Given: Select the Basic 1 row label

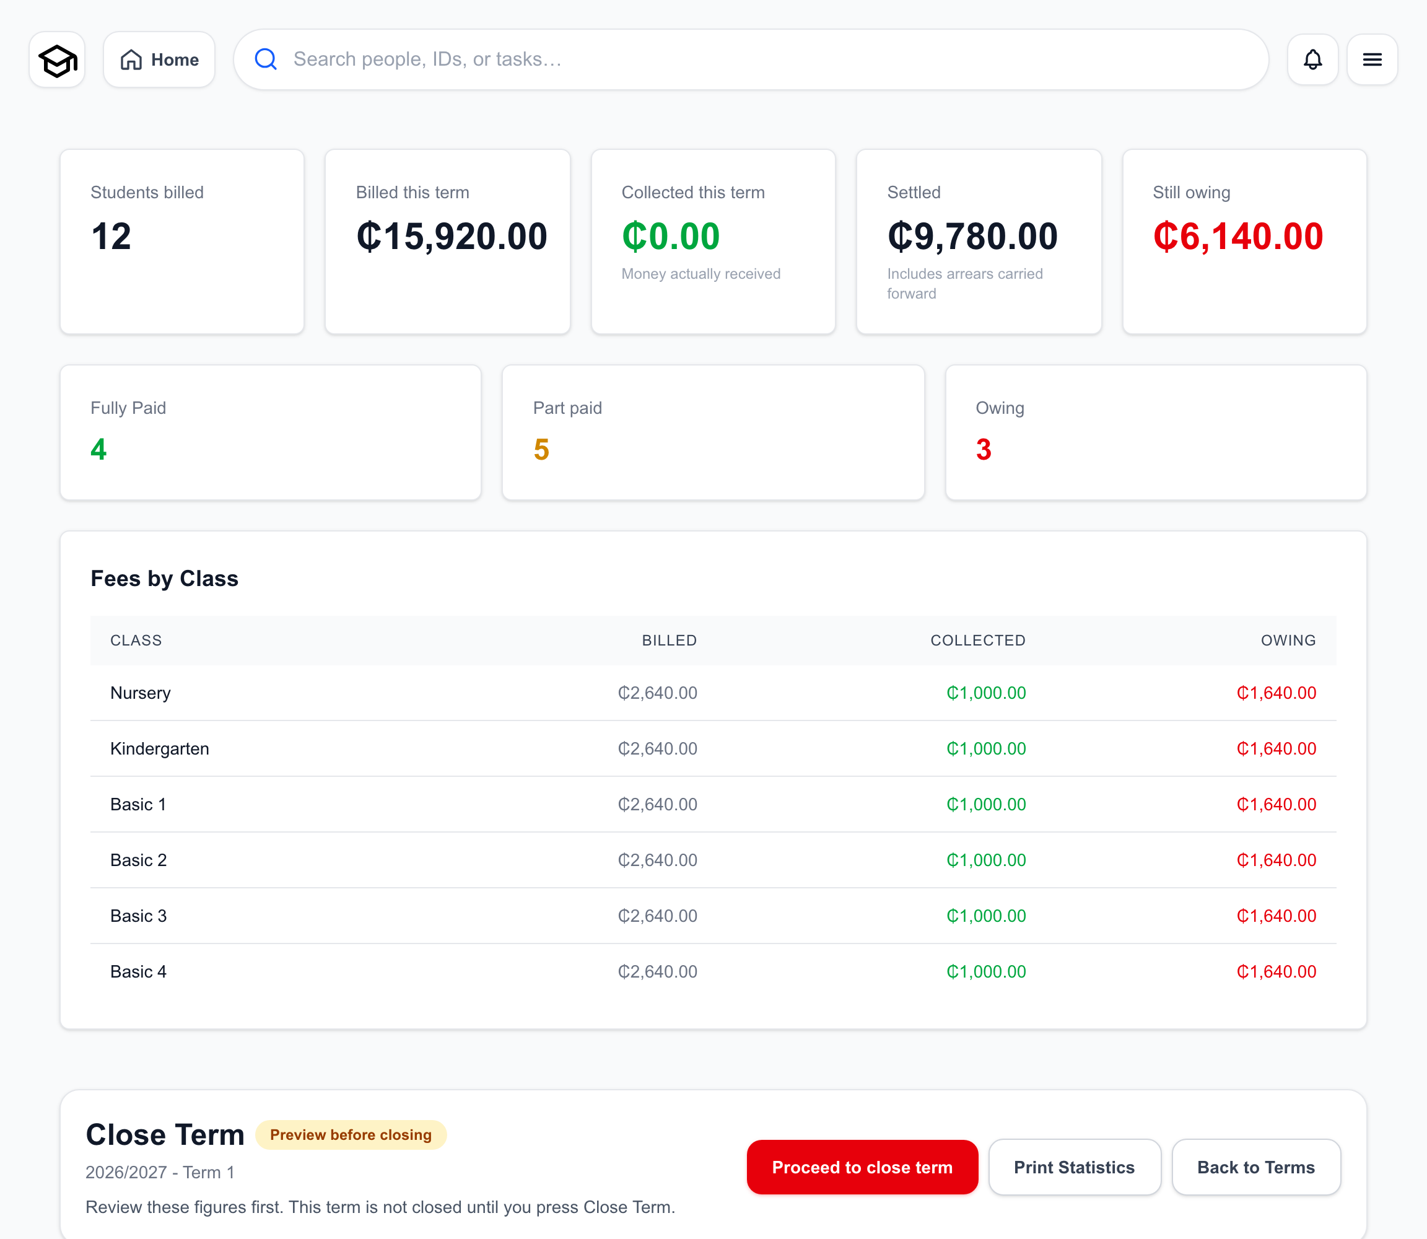Looking at the screenshot, I should [138, 804].
